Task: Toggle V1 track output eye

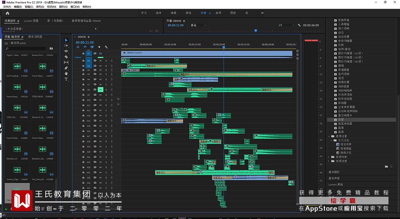Action: click(x=100, y=53)
